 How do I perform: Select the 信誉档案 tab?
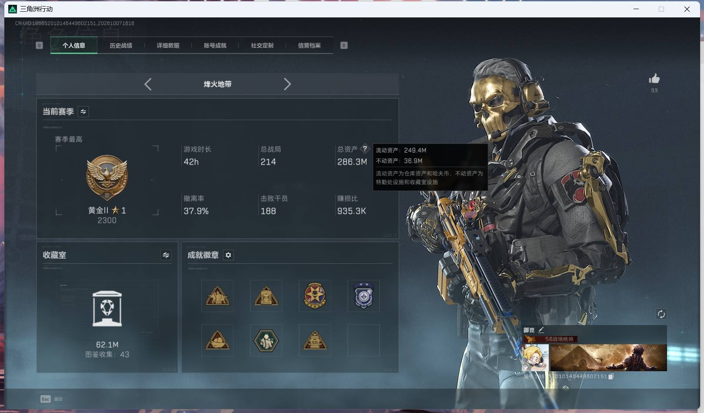309,45
